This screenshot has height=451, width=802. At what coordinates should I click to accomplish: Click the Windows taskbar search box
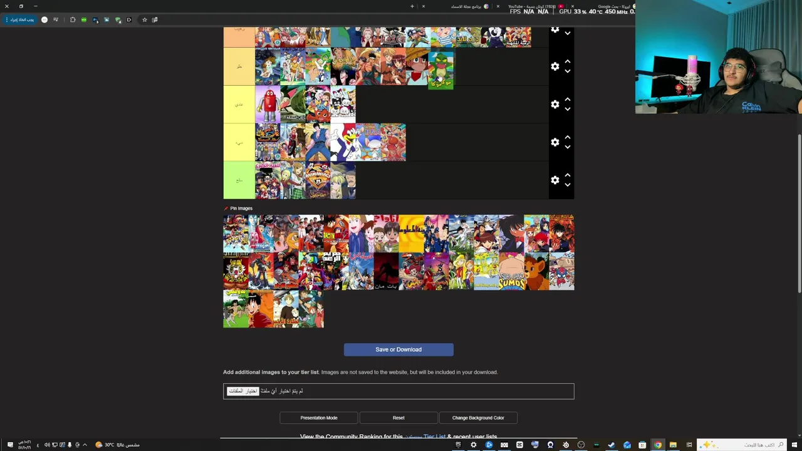(x=742, y=445)
